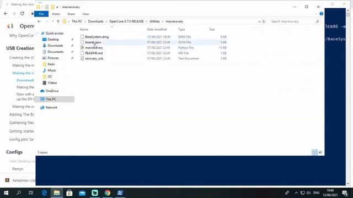Open recent locations dropdown arrow
Image resolution: width=353 pixels, height=198 pixels.
tap(53, 21)
